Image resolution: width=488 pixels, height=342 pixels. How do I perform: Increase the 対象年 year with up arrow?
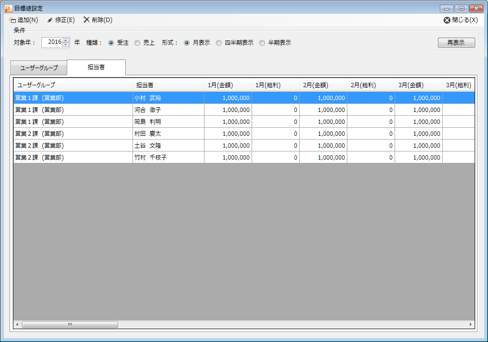tap(66, 40)
